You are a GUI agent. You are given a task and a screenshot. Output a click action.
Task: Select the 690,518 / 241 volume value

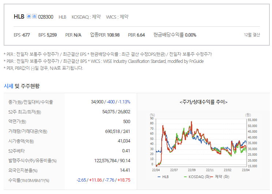(x=117, y=132)
